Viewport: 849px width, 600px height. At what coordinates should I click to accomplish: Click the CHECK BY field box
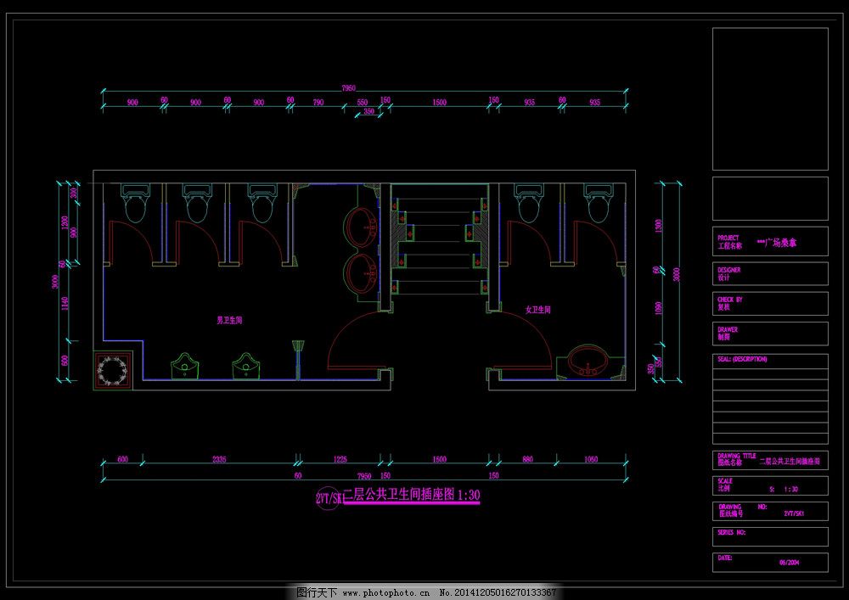tap(769, 303)
